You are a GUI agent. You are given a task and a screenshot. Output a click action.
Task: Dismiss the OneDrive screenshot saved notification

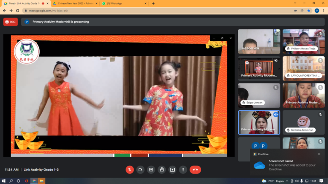click(x=319, y=154)
